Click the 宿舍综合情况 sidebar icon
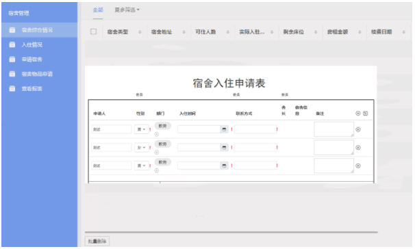 click(x=12, y=30)
